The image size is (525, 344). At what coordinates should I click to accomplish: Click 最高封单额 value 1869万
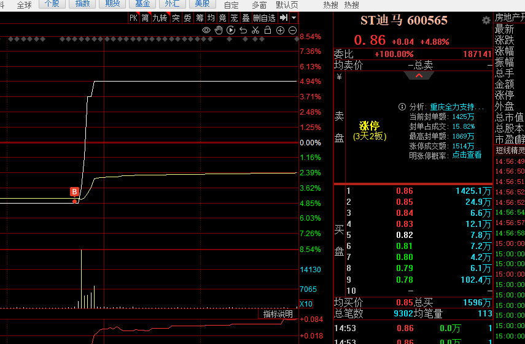(463, 136)
